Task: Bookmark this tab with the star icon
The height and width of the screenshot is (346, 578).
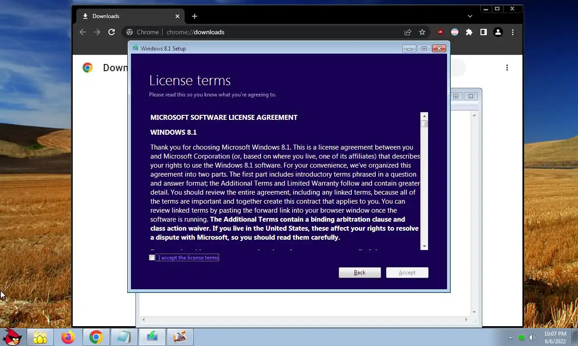Action: click(x=422, y=32)
